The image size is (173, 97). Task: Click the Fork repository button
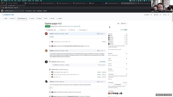(165, 15)
